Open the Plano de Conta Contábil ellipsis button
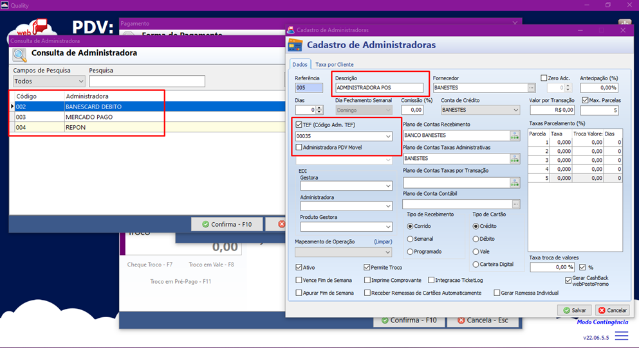 click(516, 204)
